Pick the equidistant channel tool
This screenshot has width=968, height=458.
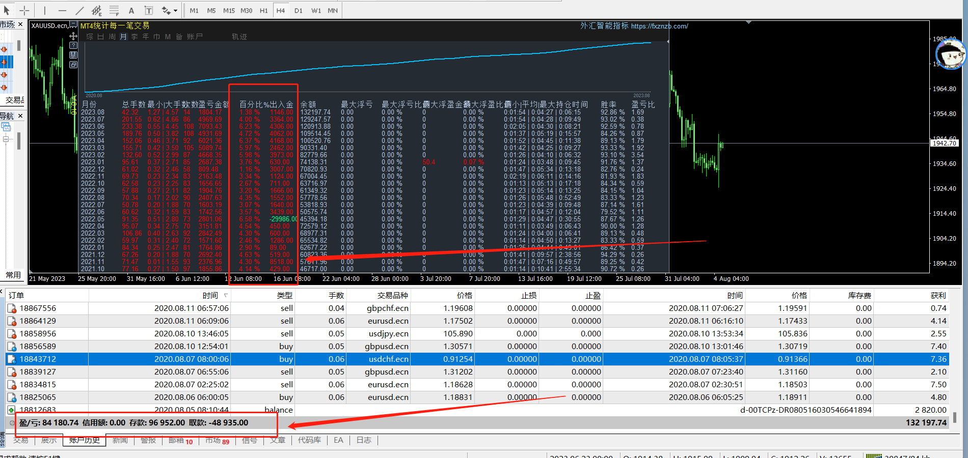pyautogui.click(x=97, y=10)
